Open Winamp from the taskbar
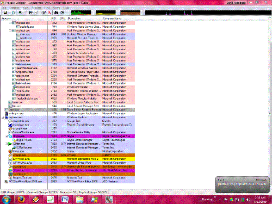The width and height of the screenshot is (272, 204). pos(36,200)
